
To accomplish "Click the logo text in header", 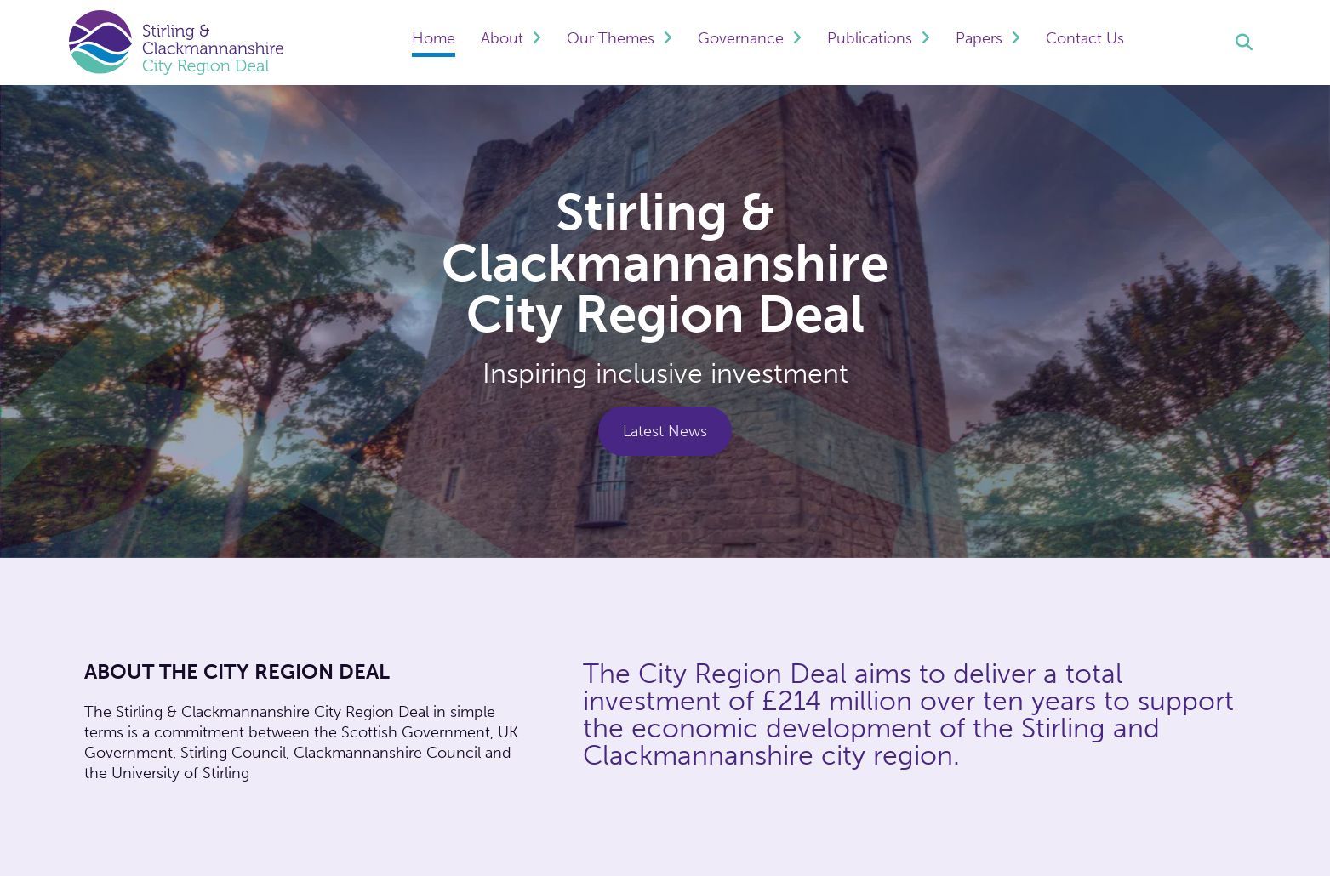I will pyautogui.click(x=212, y=48).
